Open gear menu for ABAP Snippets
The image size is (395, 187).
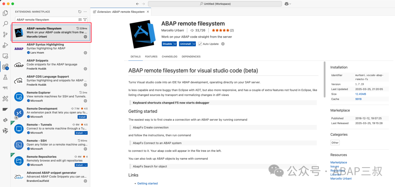click(85, 69)
